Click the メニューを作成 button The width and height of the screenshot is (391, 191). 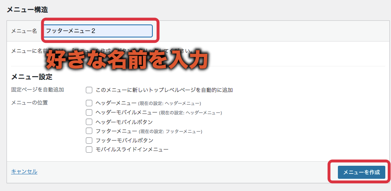click(x=361, y=172)
